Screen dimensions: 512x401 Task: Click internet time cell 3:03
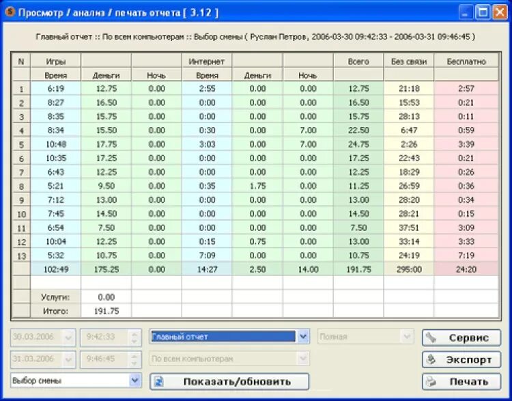207,144
